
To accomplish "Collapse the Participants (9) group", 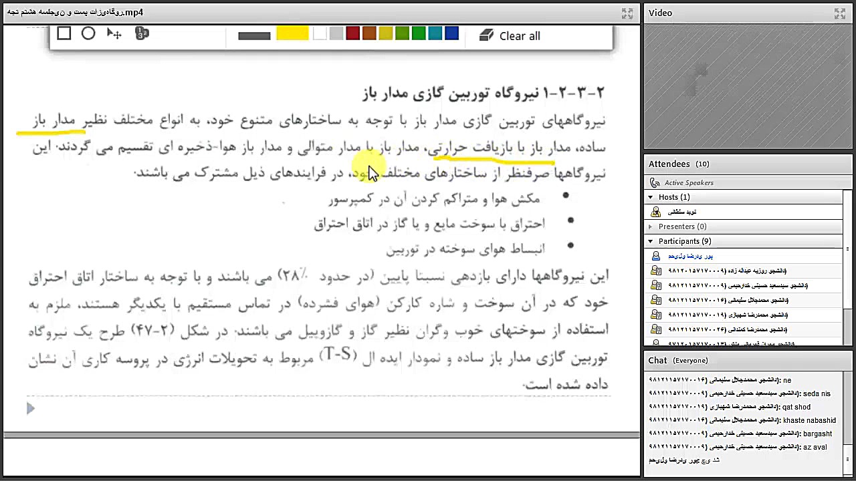I will pos(649,241).
